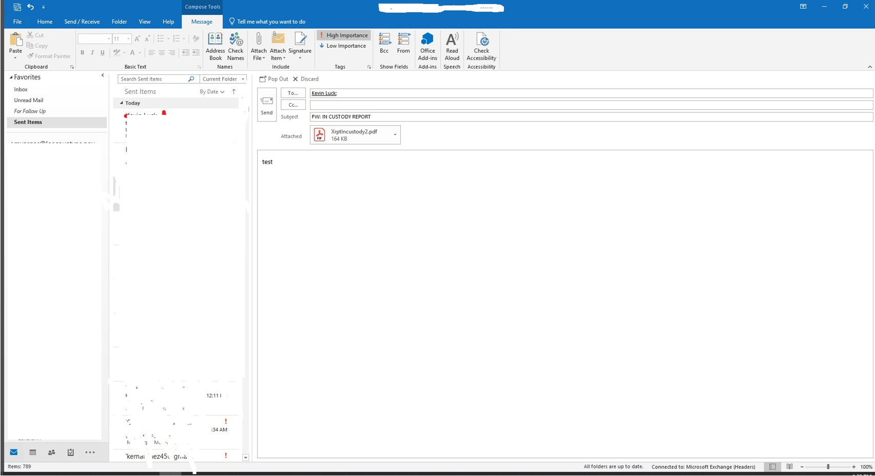Click the Send button
Viewport: 875px width, 476px height.
click(x=267, y=105)
